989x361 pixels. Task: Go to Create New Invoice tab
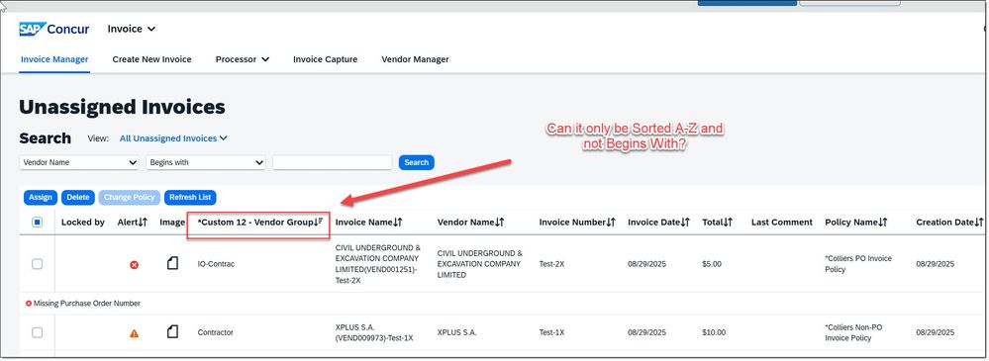click(x=152, y=59)
